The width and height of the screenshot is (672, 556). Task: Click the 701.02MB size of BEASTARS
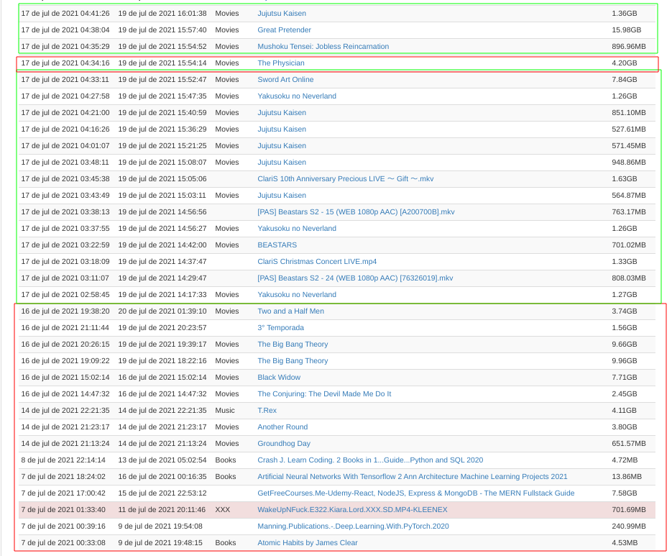coord(629,245)
